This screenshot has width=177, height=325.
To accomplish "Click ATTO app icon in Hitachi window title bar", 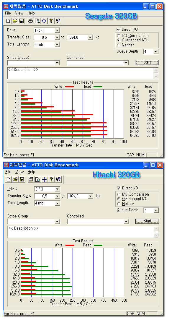I will pyautogui.click(x=6, y=165).
